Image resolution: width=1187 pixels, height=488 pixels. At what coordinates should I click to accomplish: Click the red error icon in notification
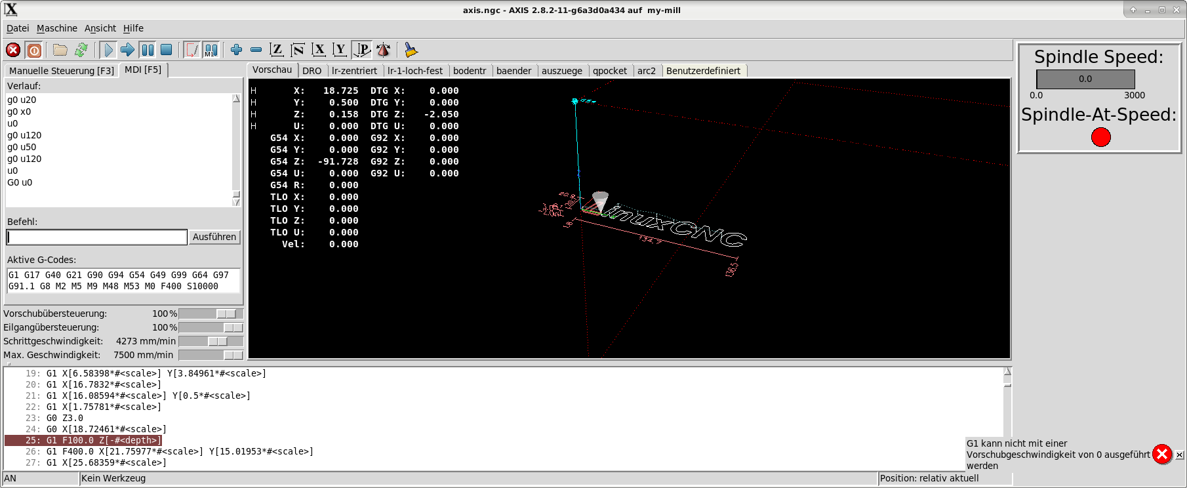pyautogui.click(x=1162, y=454)
